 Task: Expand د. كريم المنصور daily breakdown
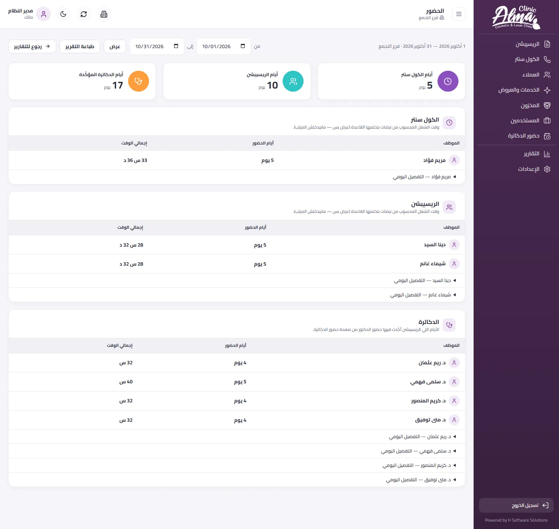click(237, 465)
